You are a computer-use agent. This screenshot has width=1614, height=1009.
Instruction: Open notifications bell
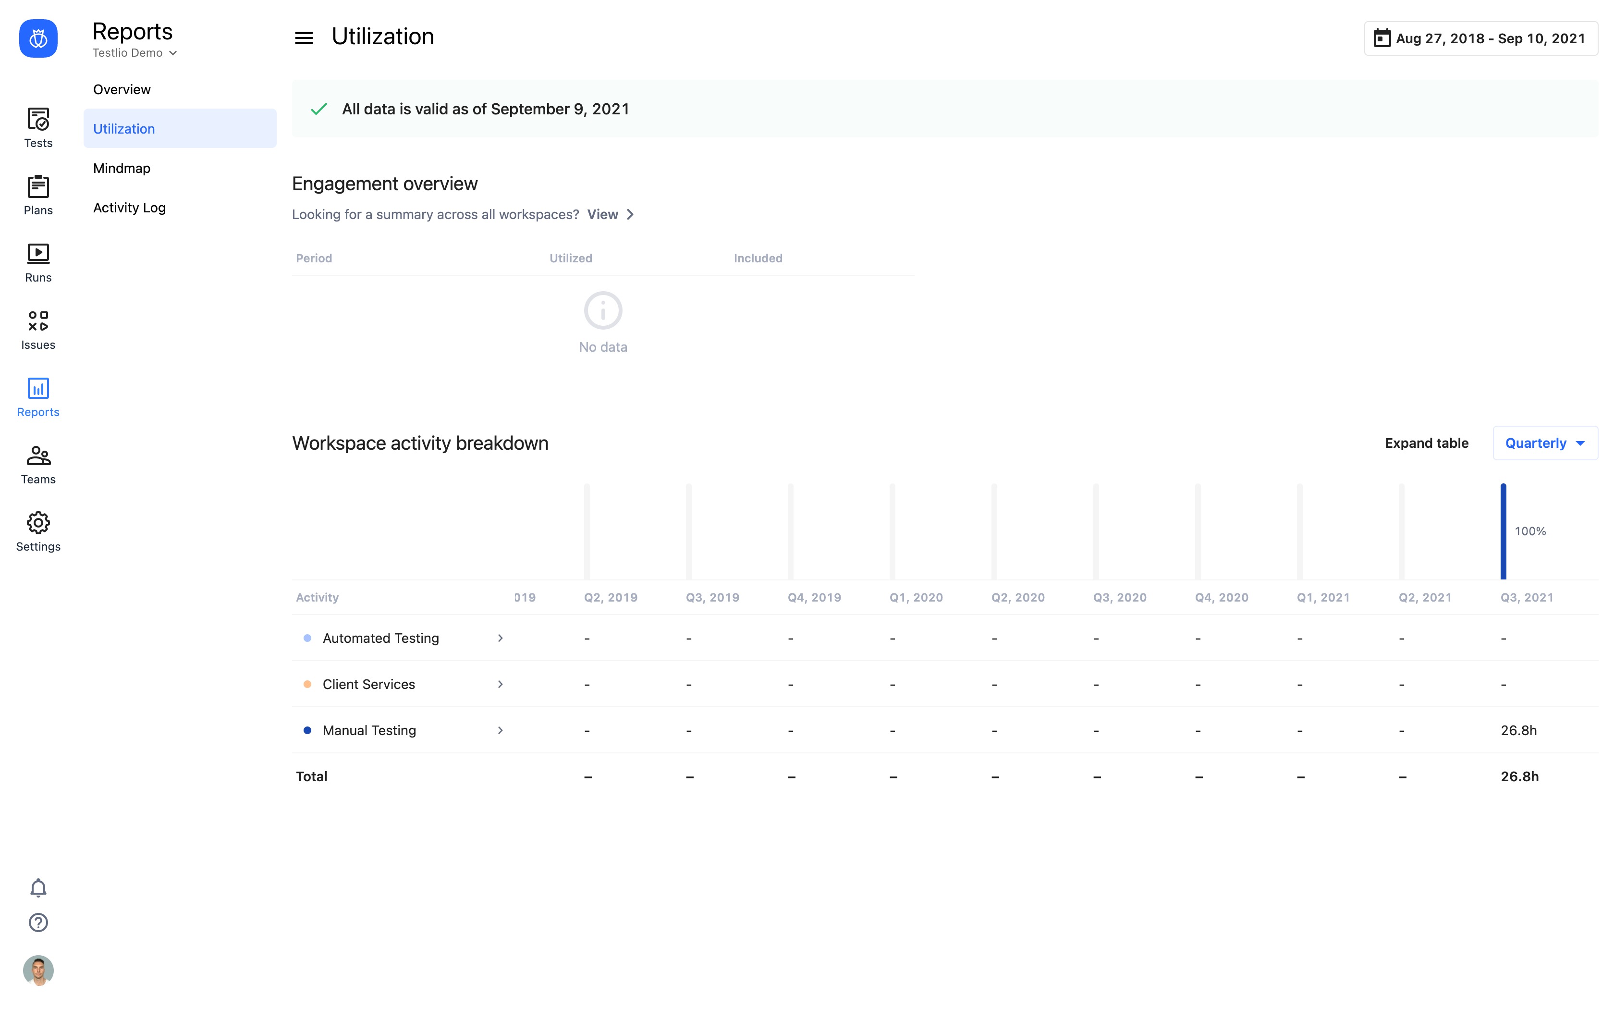pos(38,887)
